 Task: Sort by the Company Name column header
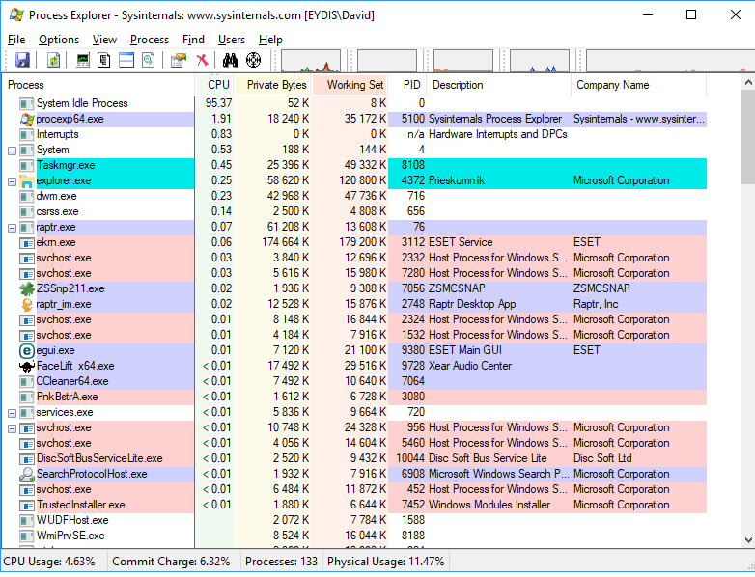pyautogui.click(x=639, y=85)
